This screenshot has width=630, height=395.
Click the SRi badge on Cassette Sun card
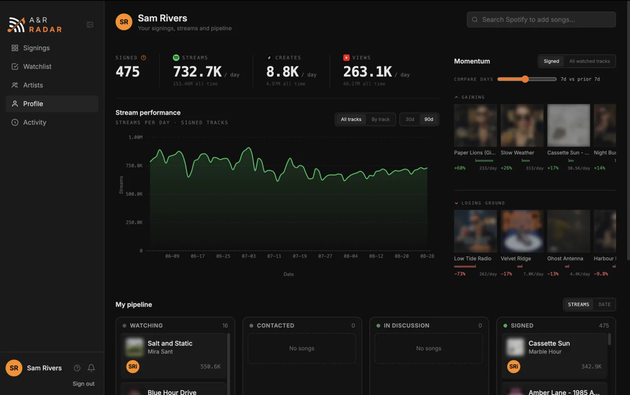coord(513,367)
